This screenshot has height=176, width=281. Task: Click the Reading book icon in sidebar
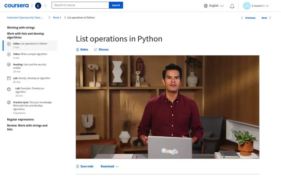[x=9, y=65]
